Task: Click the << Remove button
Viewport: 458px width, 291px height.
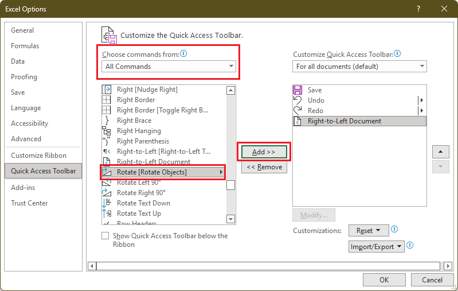Action: [x=264, y=167]
